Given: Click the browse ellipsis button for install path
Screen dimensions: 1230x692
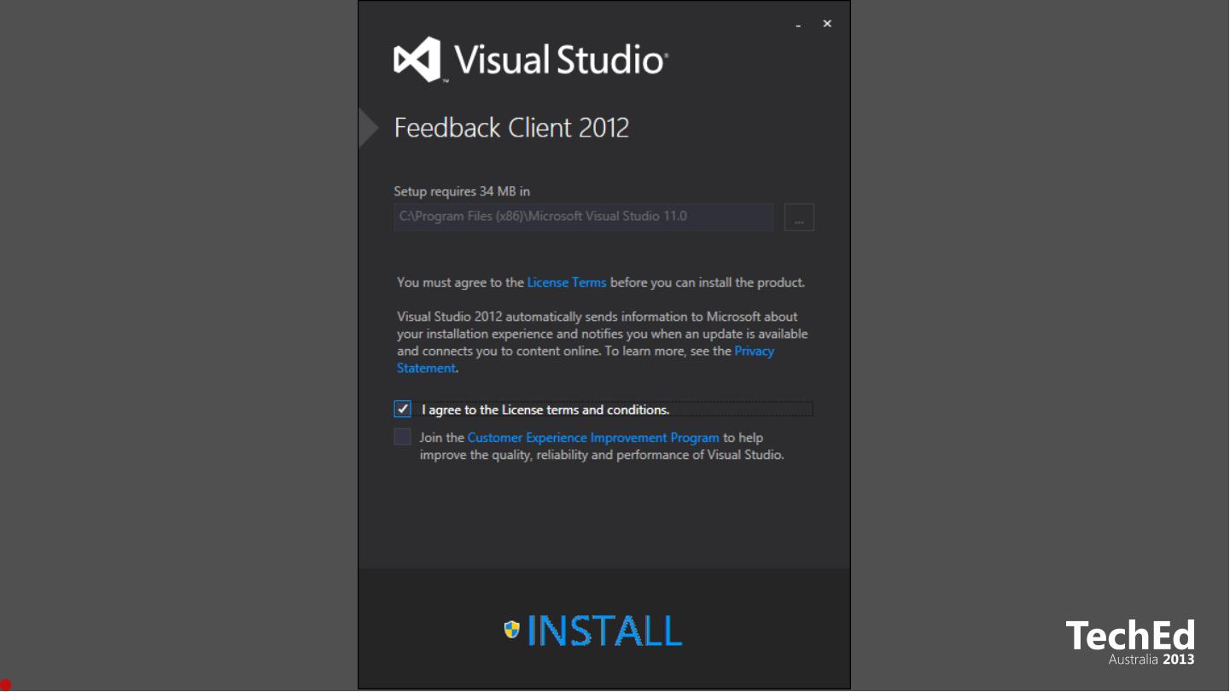Looking at the screenshot, I should pyautogui.click(x=799, y=218).
